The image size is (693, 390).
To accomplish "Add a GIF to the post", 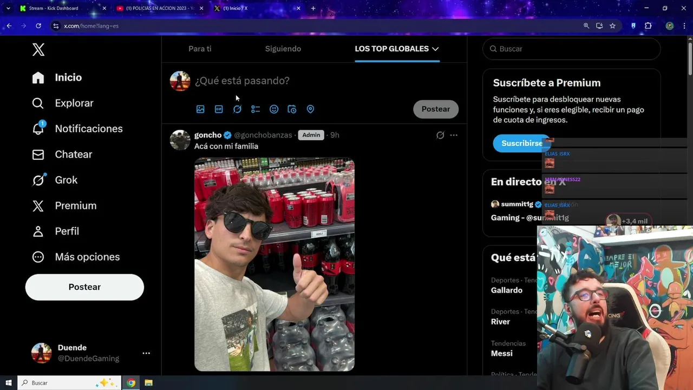I will pyautogui.click(x=219, y=109).
